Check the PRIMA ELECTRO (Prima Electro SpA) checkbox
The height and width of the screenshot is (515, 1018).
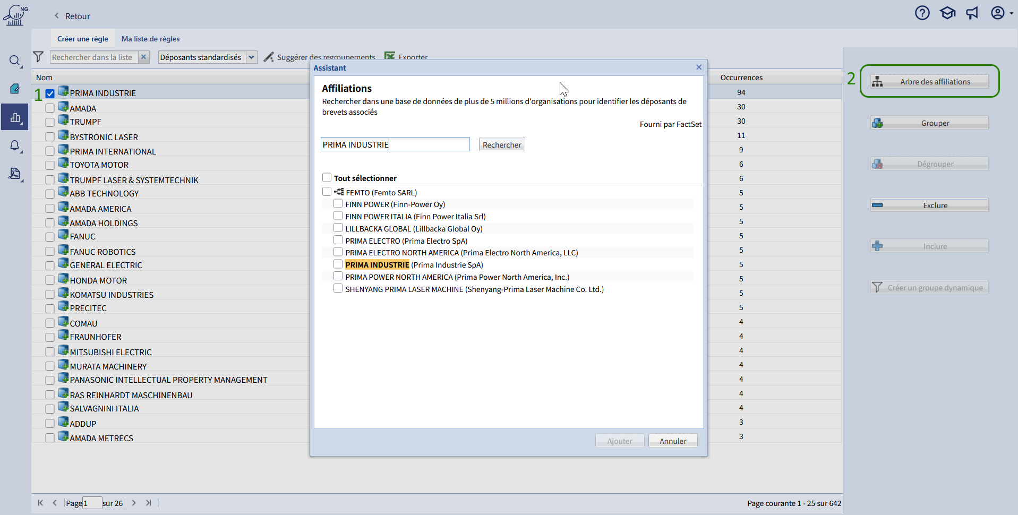tap(338, 240)
